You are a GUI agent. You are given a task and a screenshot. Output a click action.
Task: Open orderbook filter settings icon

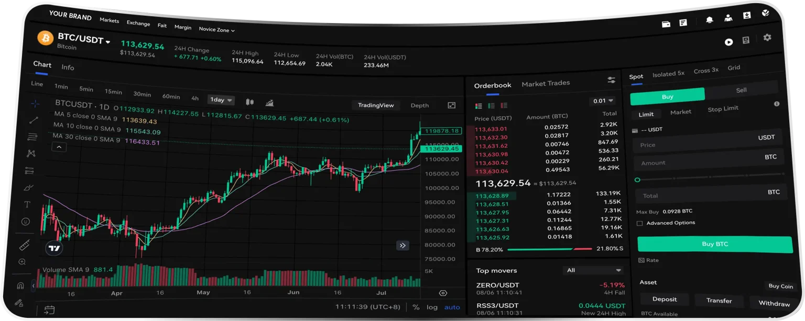611,80
